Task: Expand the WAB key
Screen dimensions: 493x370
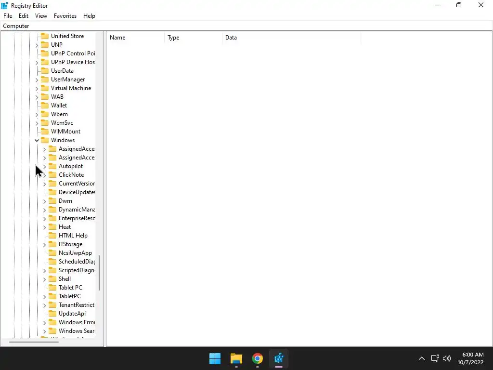Action: coord(37,97)
